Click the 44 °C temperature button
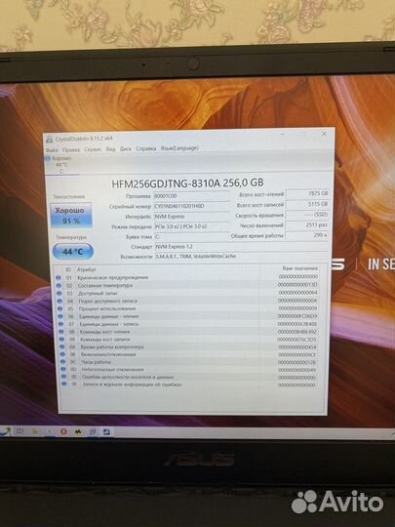395x527 pixels. [73, 252]
